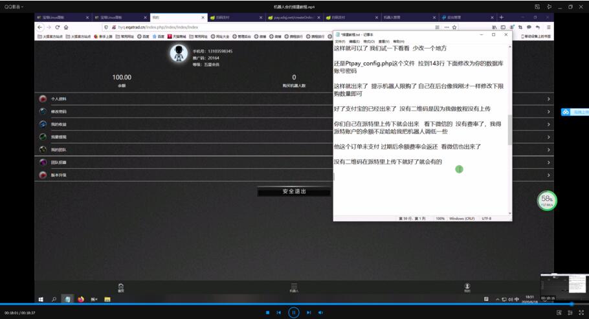Image resolution: width=589 pixels, height=319 pixels.
Task: Mute the player volume
Action: (x=320, y=313)
